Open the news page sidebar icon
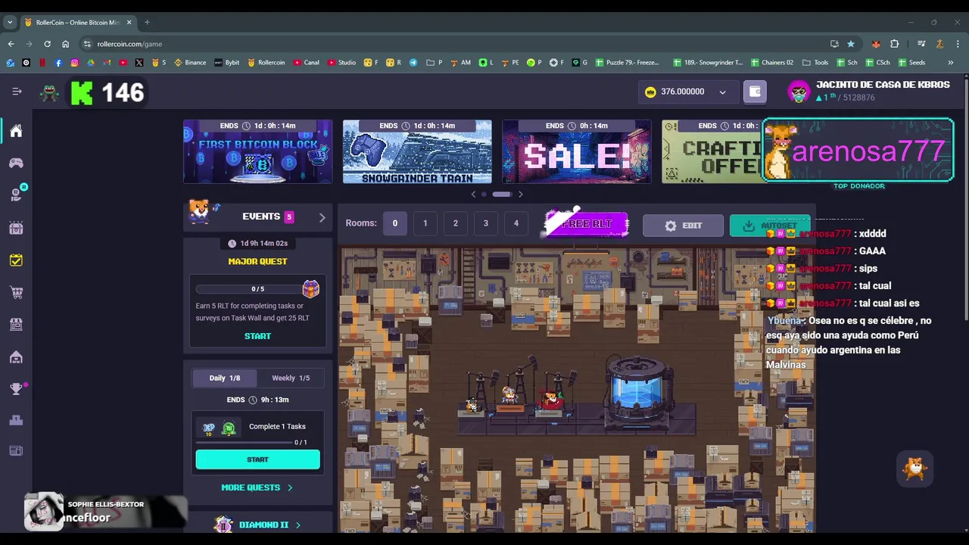Viewport: 969px width, 545px height. [x=16, y=451]
